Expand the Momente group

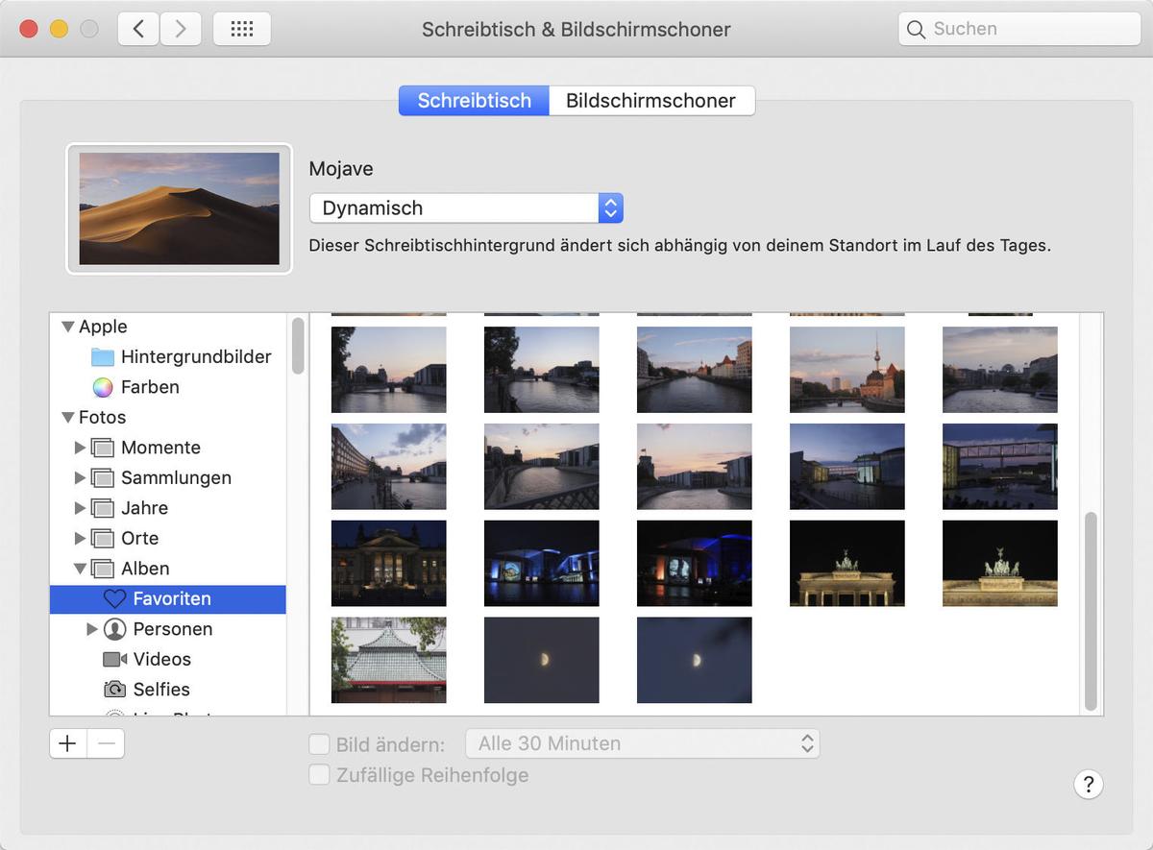click(x=81, y=448)
